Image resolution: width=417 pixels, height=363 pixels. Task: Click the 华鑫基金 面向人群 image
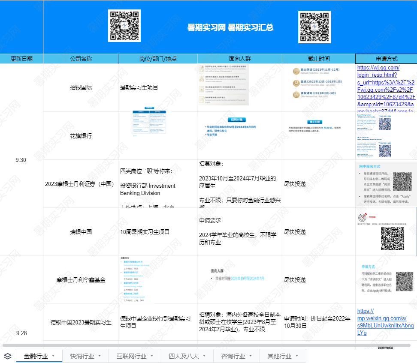pos(237,275)
